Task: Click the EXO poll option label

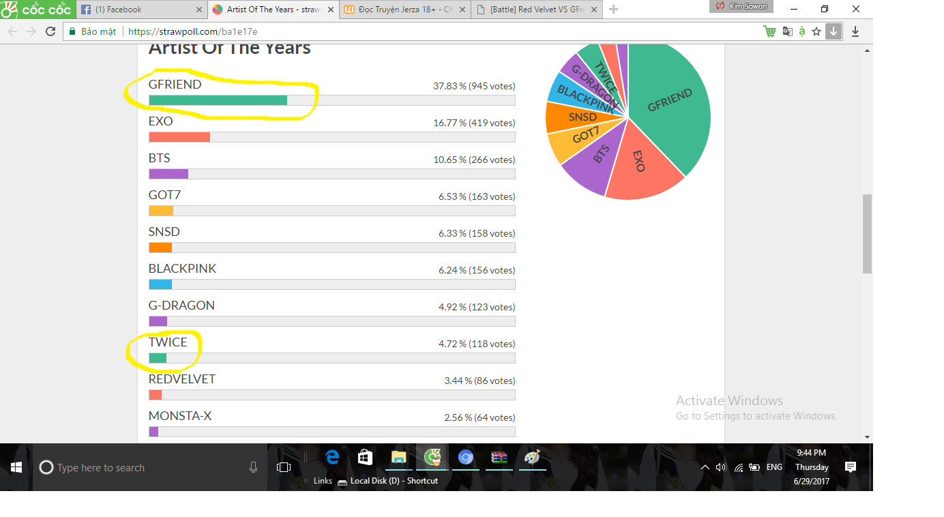Action: pos(160,121)
